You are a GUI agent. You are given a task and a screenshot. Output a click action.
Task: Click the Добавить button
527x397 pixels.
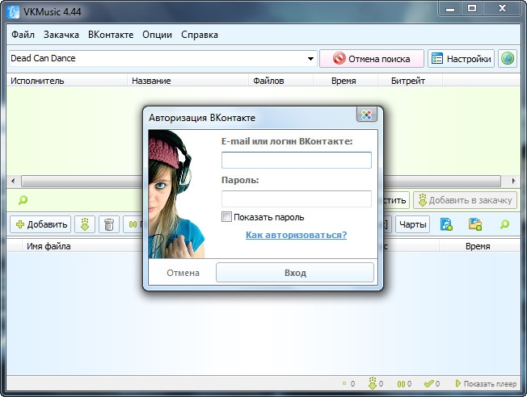tap(40, 224)
